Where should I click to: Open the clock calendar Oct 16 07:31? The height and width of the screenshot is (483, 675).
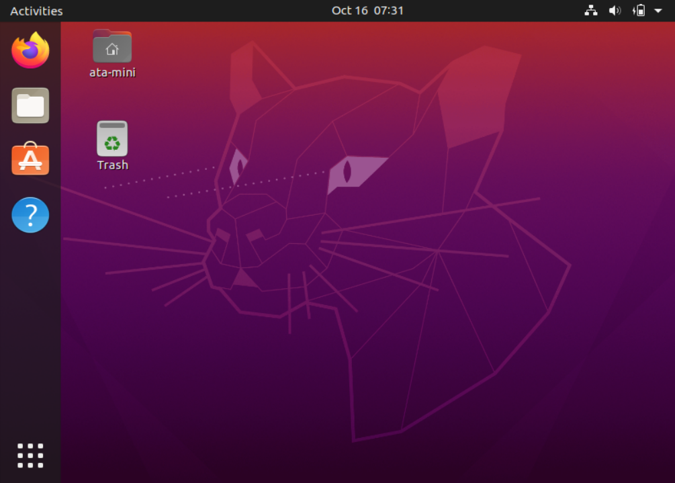[x=367, y=10]
